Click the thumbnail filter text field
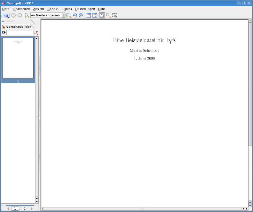Screen dimensions: 253x212 [x=20, y=32]
